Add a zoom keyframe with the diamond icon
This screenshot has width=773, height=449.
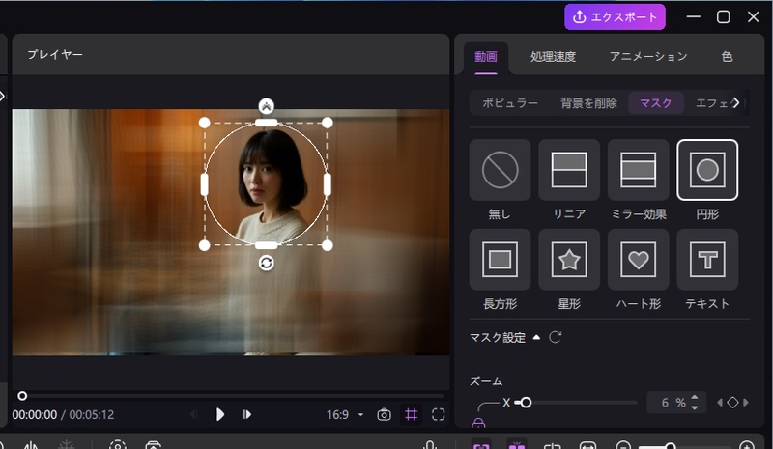[x=732, y=403]
